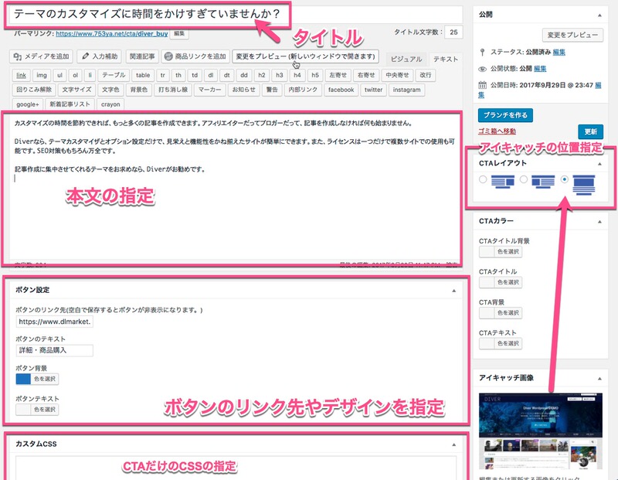Click the 商品リンクを追加 button
This screenshot has width=618, height=480.
(195, 56)
